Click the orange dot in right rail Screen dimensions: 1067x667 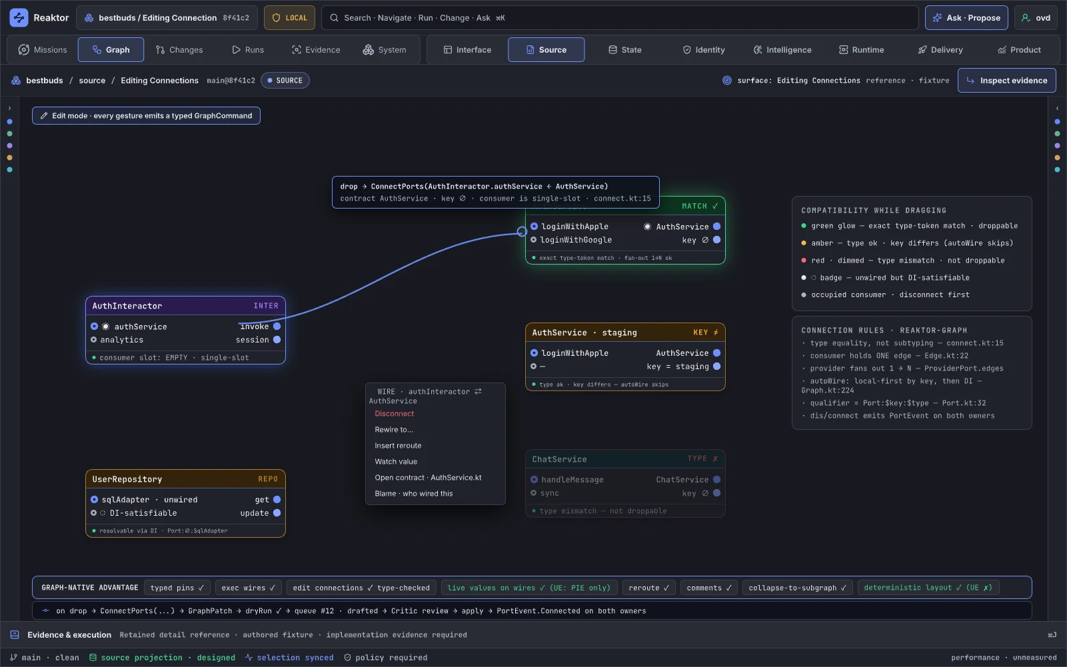(x=1057, y=158)
